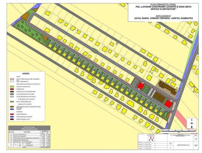Click the red Comerciale legend swatch
Image resolution: width=202 pixels, height=153 pixels.
(12, 89)
